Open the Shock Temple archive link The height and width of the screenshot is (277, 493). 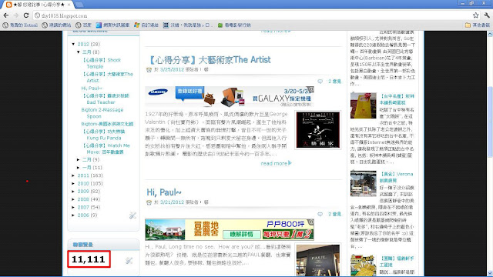[101, 63]
